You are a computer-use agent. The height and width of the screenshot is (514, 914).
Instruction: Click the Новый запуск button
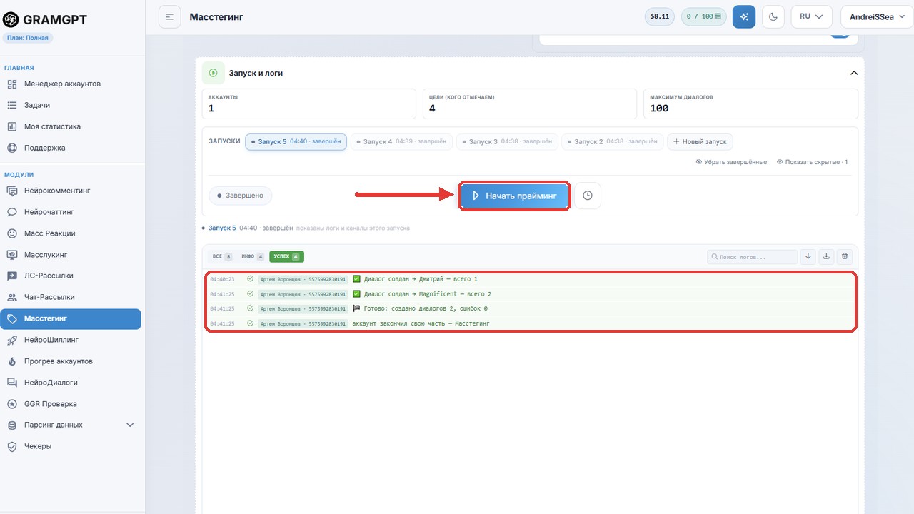point(700,142)
